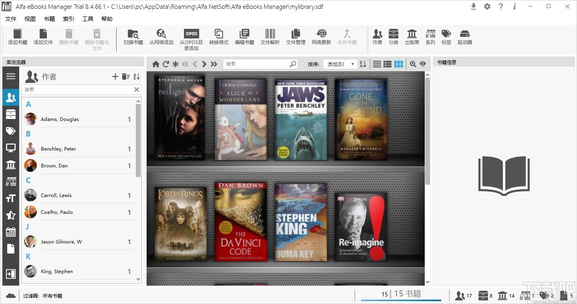Click the 驱动器 drives icon

point(465,38)
